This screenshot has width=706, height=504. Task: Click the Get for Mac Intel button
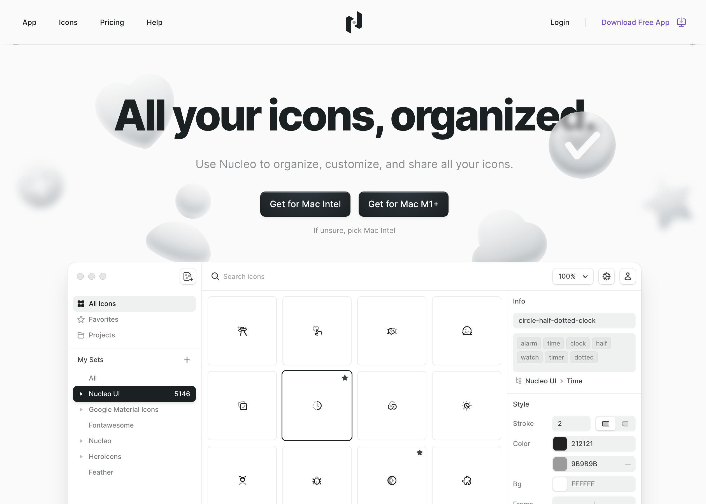coord(305,204)
